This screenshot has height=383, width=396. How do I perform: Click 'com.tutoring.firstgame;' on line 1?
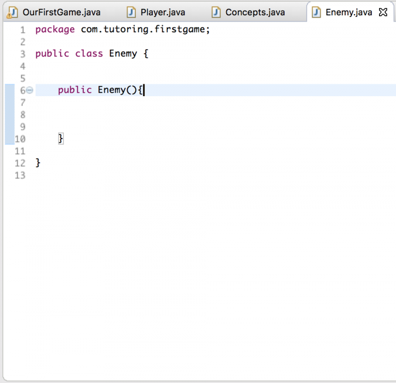(x=145, y=29)
